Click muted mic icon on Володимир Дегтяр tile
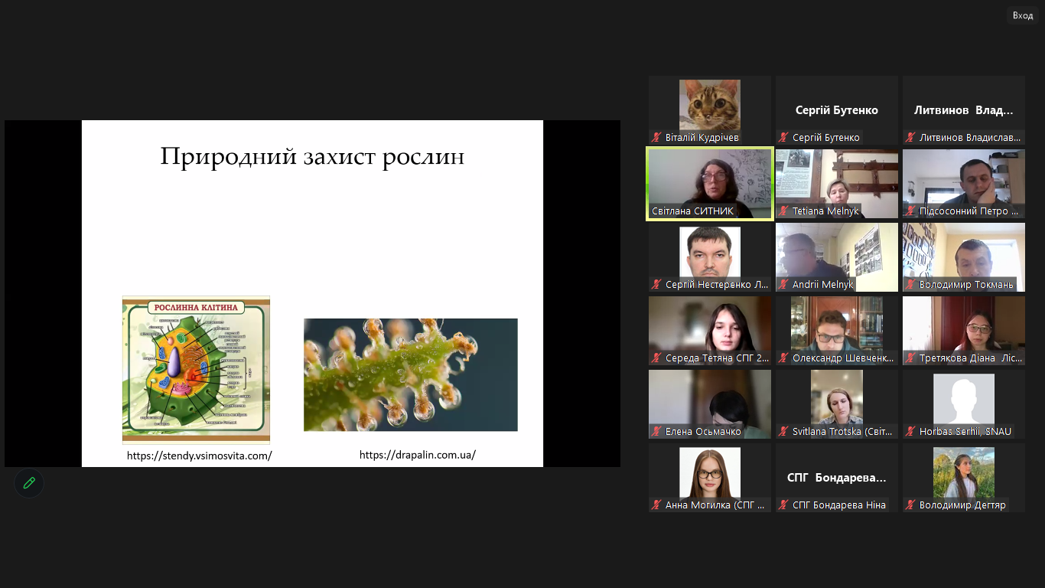 (910, 505)
